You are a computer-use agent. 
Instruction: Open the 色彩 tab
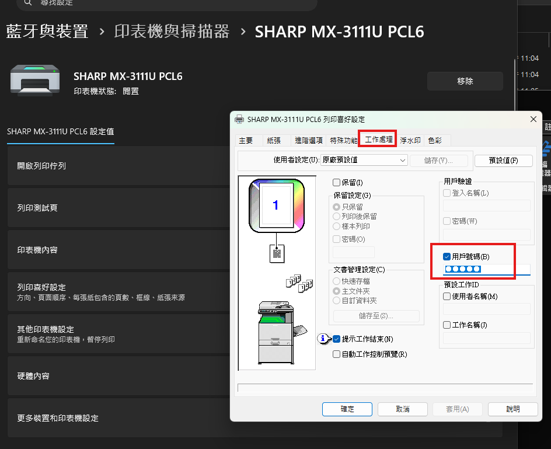tap(435, 140)
